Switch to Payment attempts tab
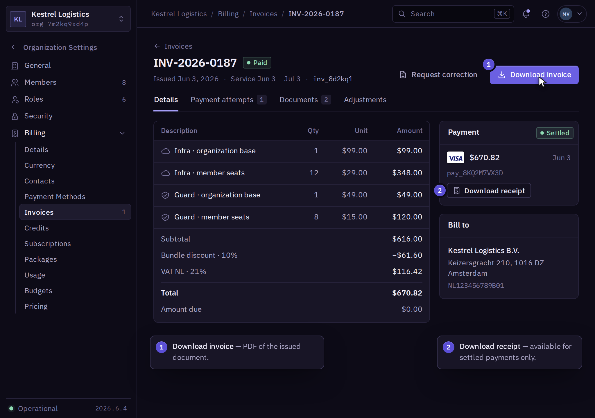Viewport: 595px width, 418px height. tap(228, 100)
